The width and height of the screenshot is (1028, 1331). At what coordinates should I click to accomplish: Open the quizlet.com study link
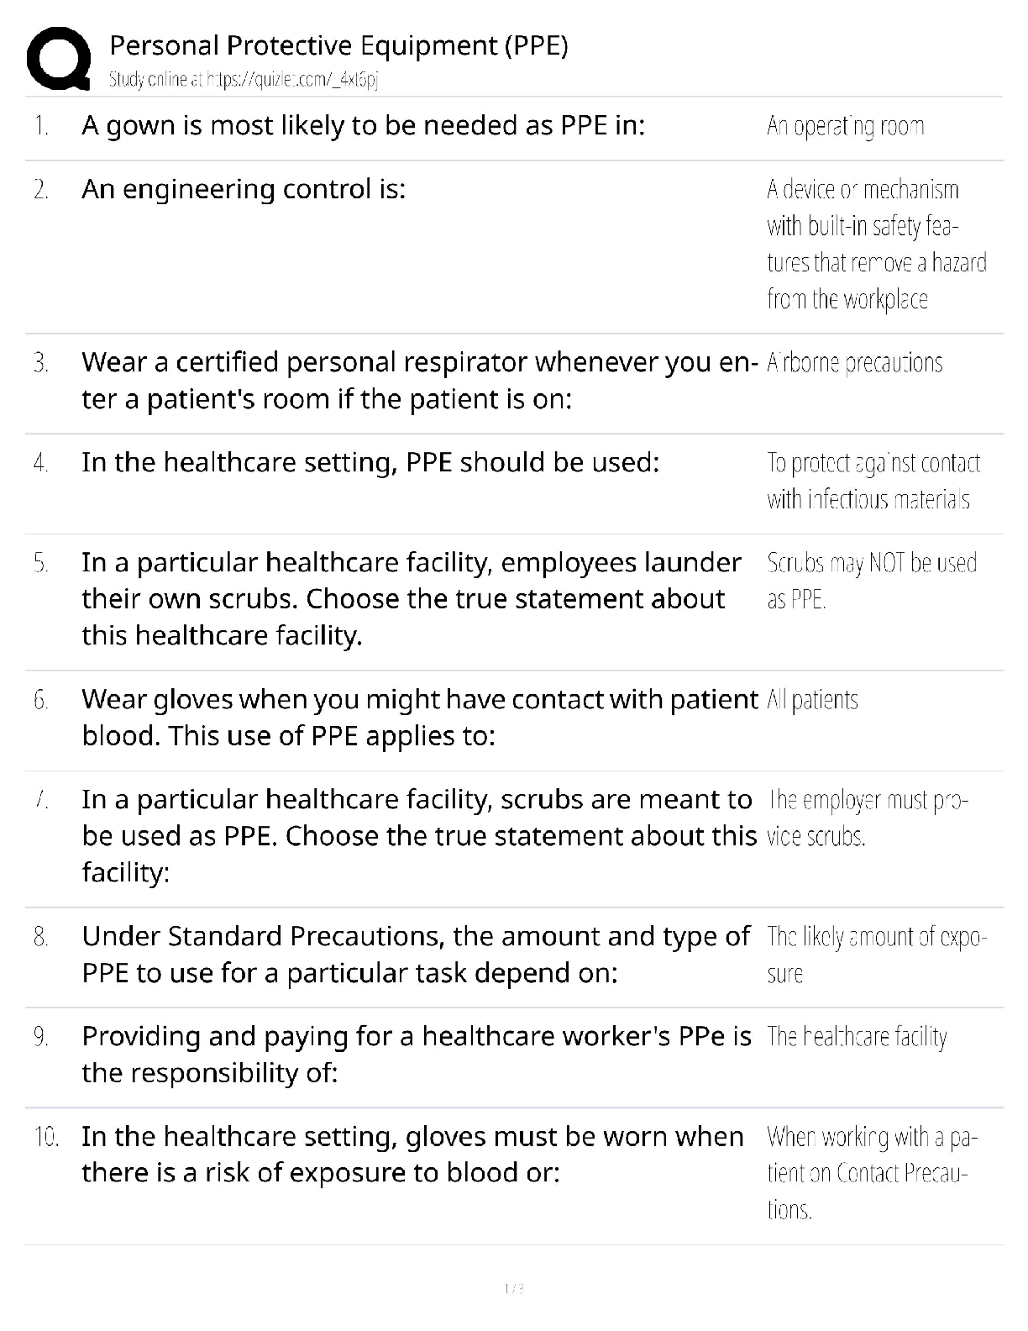point(244,80)
